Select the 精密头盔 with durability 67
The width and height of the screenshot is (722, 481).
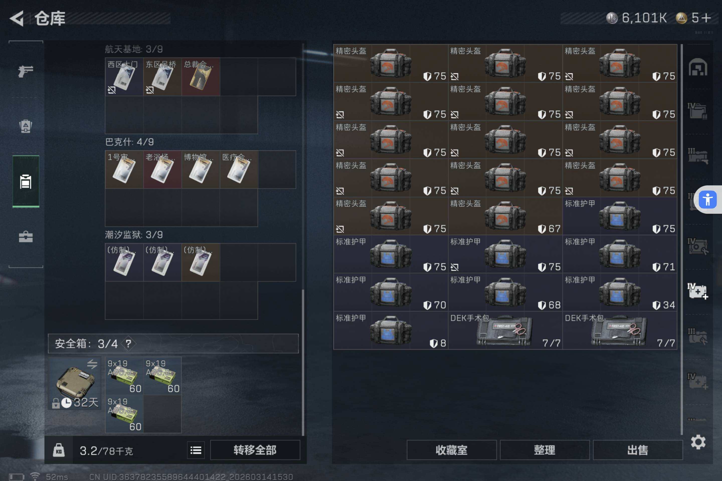coord(505,216)
